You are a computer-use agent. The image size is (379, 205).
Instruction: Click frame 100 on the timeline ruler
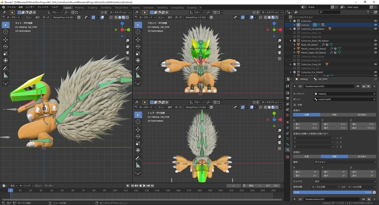click(115, 190)
